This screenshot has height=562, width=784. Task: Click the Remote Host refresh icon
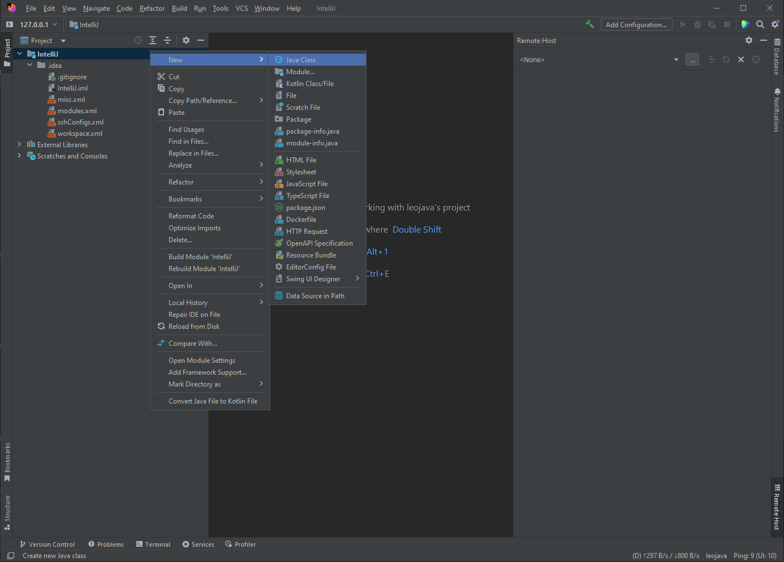726,59
